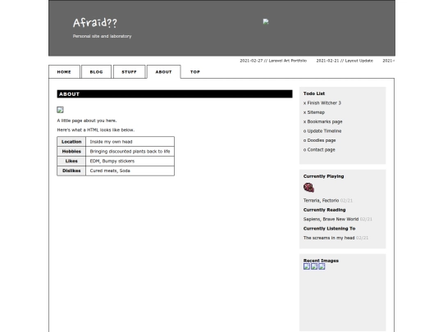Open first Recent Images thumbnail
Screen dimensions: 443x332
[x=307, y=266]
